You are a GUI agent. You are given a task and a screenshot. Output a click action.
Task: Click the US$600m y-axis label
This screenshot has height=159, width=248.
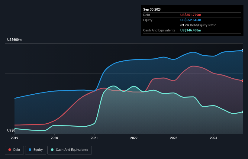pyautogui.click(x=14, y=40)
